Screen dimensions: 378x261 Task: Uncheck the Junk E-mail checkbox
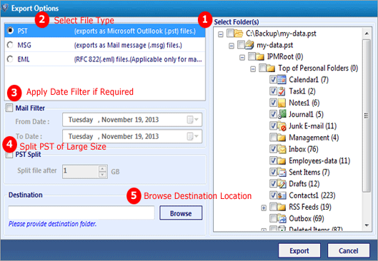(x=273, y=126)
